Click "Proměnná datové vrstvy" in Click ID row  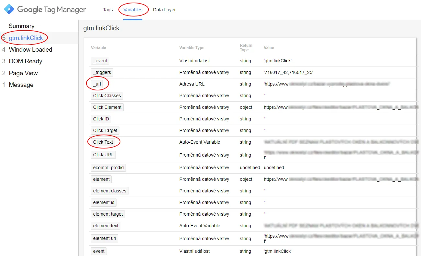(204, 119)
